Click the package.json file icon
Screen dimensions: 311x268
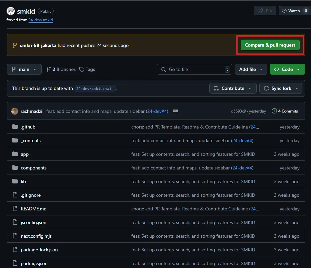pos(15,263)
